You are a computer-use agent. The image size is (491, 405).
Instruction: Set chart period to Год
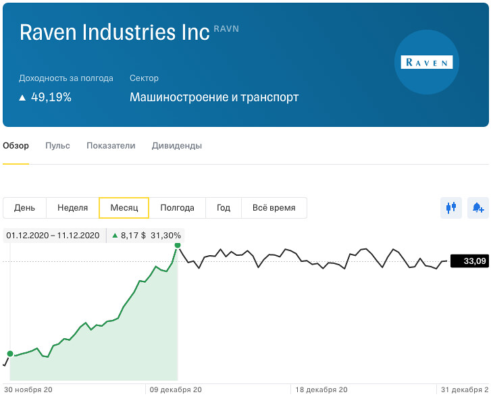click(224, 208)
